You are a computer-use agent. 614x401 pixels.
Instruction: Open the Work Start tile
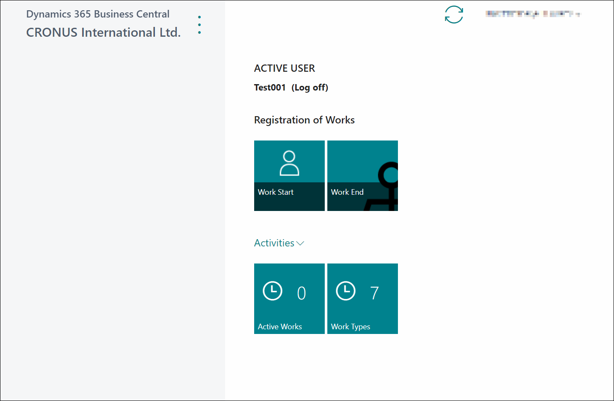pyautogui.click(x=289, y=176)
